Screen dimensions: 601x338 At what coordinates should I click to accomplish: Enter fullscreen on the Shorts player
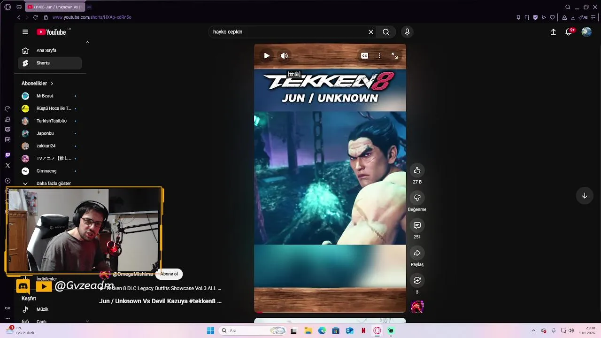(x=394, y=56)
